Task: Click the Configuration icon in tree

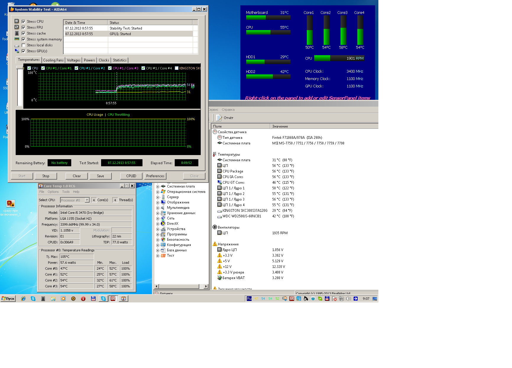Action: (x=163, y=245)
